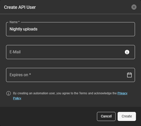Viewport: 141px width, 126px height.
Task: Show the E-Mail info tooltip icon
Action: 127,52
